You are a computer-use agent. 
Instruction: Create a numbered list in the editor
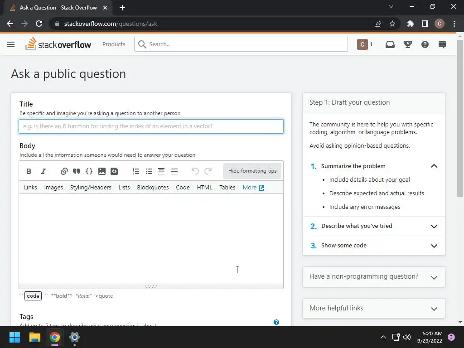(136, 171)
